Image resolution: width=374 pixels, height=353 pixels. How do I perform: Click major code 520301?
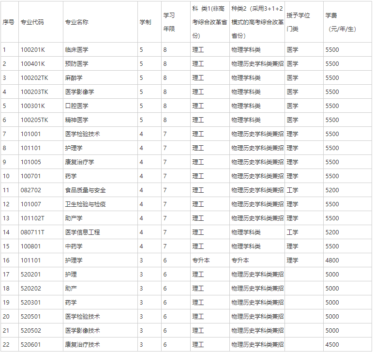30,303
